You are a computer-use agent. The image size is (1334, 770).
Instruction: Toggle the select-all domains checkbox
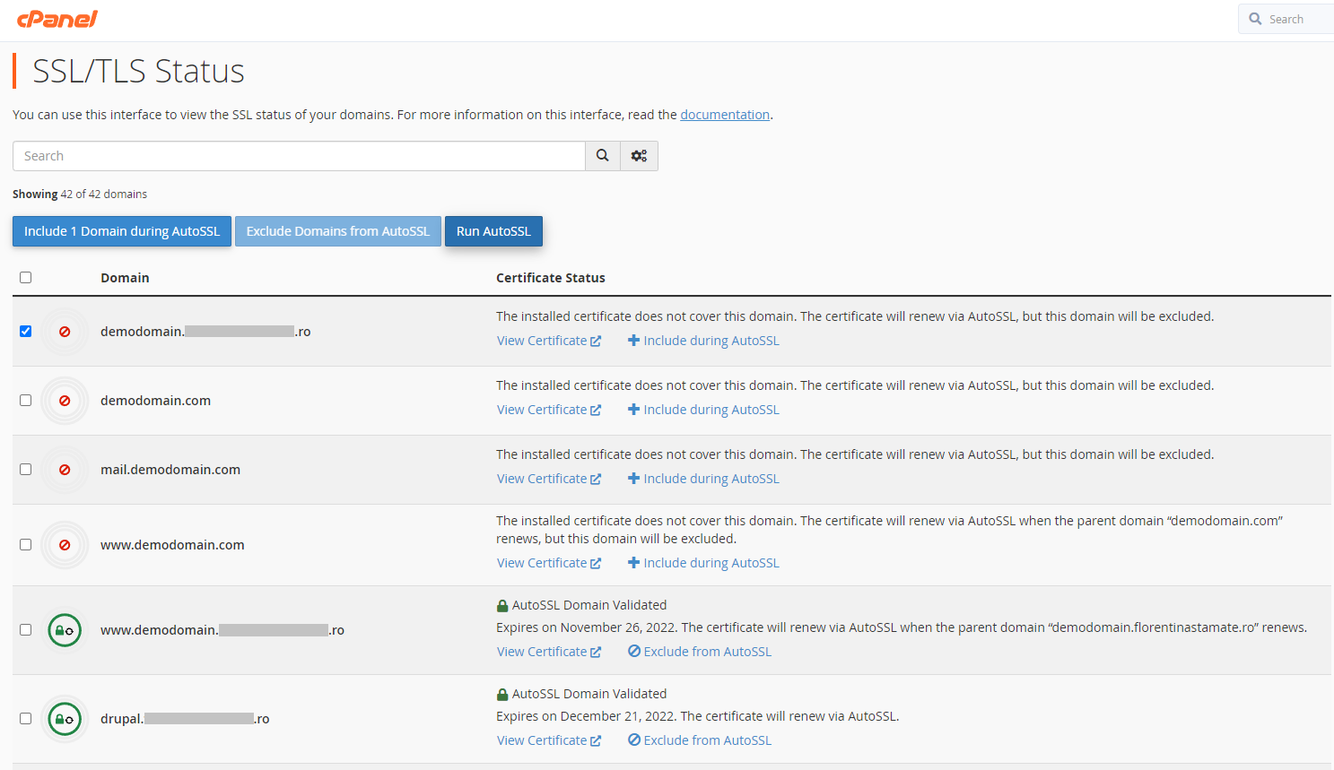click(26, 278)
